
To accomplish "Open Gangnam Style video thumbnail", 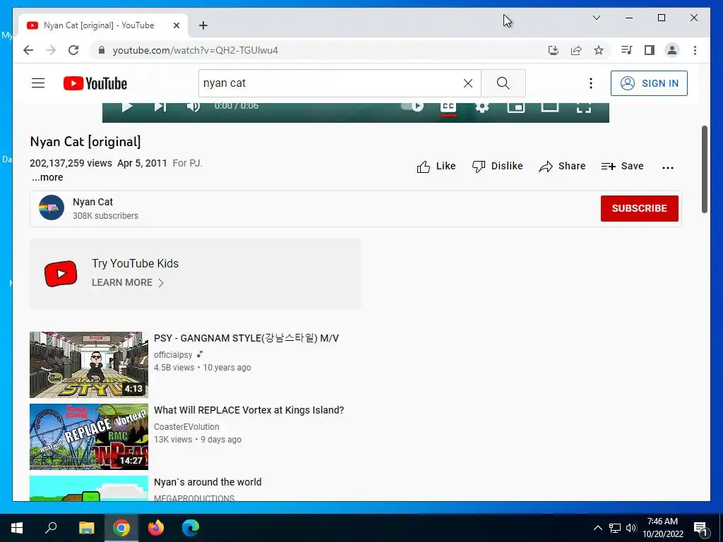I will 89,365.
